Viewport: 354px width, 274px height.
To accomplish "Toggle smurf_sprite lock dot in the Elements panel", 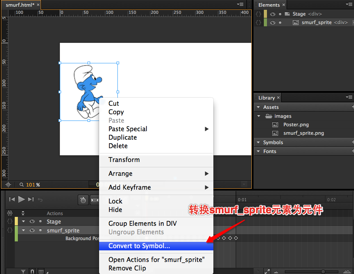I will (x=280, y=23).
